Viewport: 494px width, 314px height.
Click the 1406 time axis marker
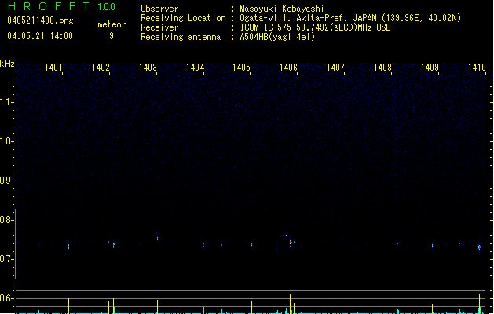coord(288,68)
